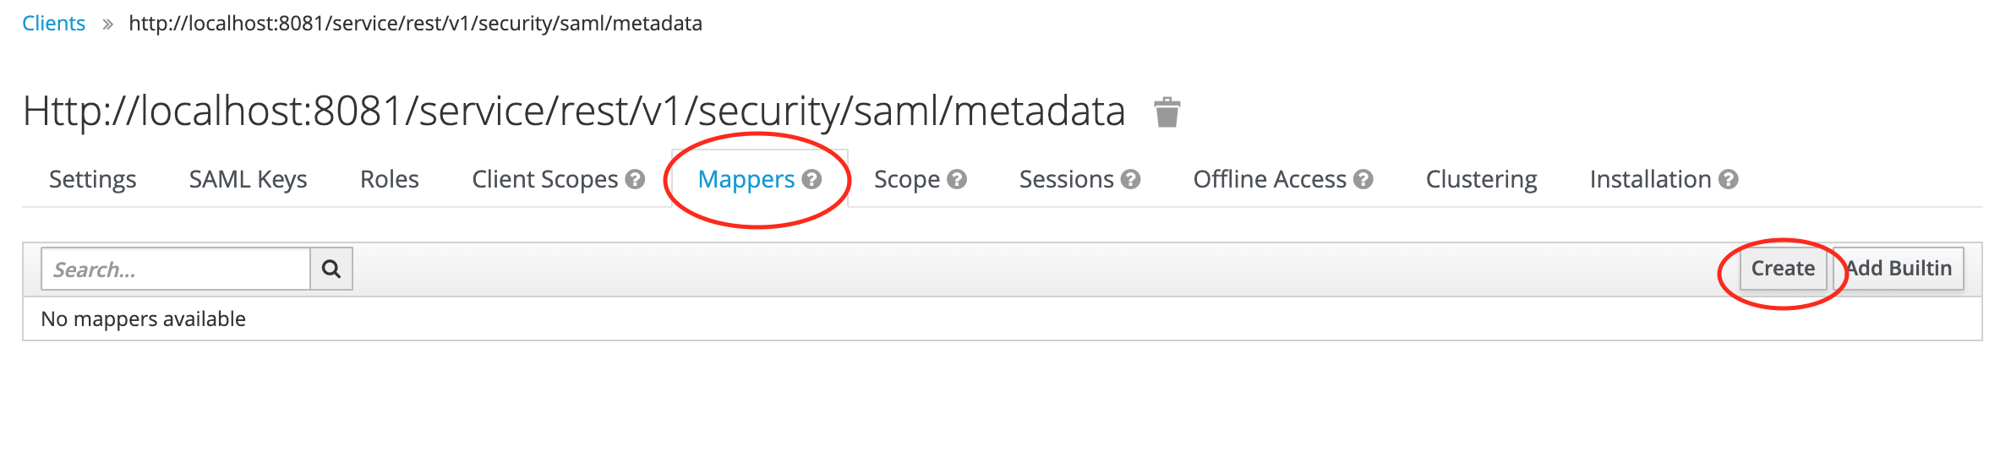
Task: Click help icon beside Sessions tab
Action: [1130, 179]
